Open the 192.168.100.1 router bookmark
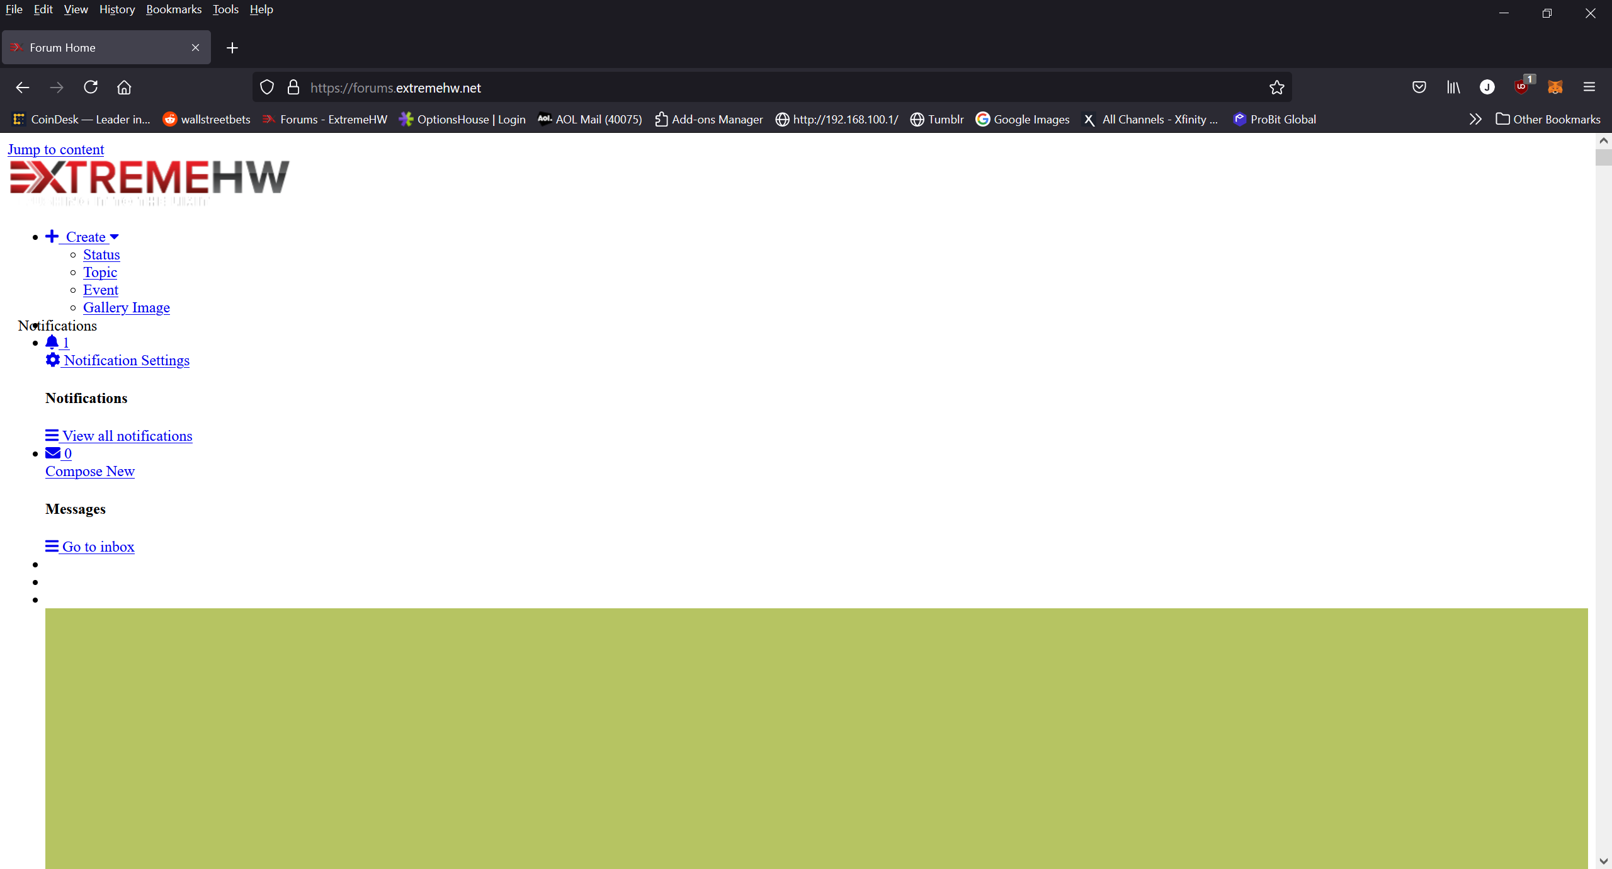Screen dimensions: 1612x869 [x=837, y=119]
